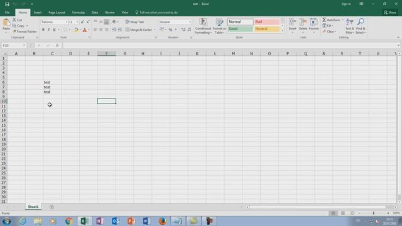Click the Decrease Indent icon

pyautogui.click(x=114, y=30)
